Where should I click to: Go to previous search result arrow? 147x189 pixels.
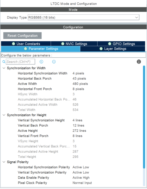41,62
